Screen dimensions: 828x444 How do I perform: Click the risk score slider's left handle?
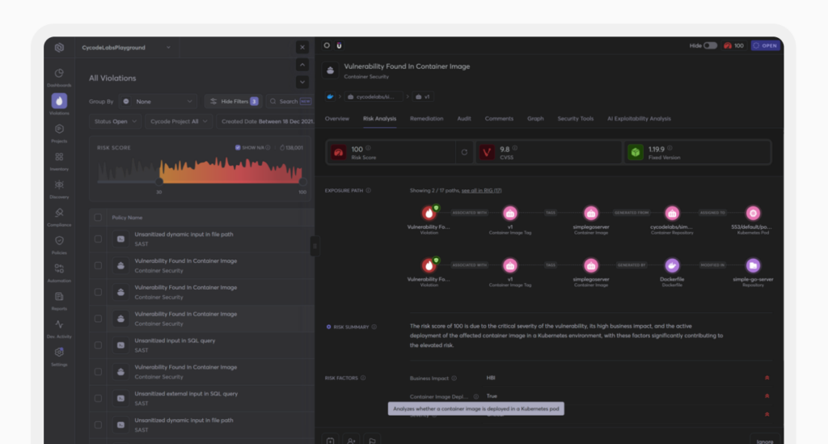[159, 181]
